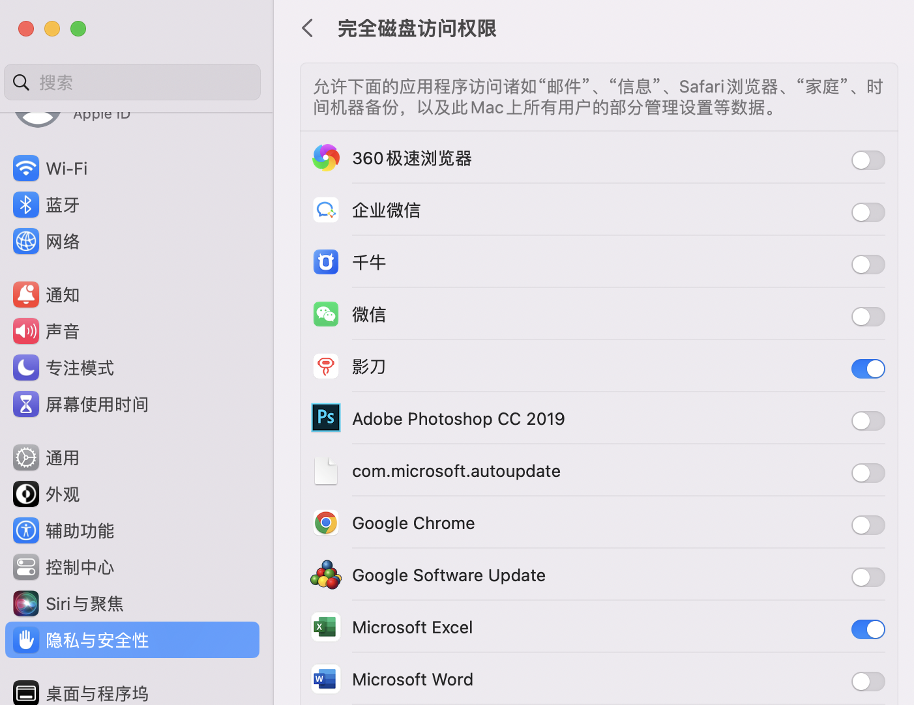Click the 通用 gear icon

click(x=26, y=458)
